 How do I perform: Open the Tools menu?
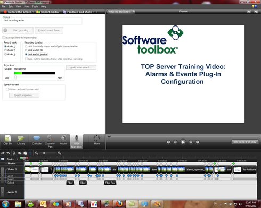coord(35,7)
